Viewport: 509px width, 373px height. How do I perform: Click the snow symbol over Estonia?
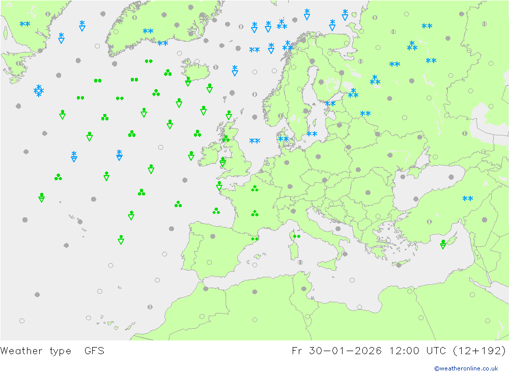point(330,104)
